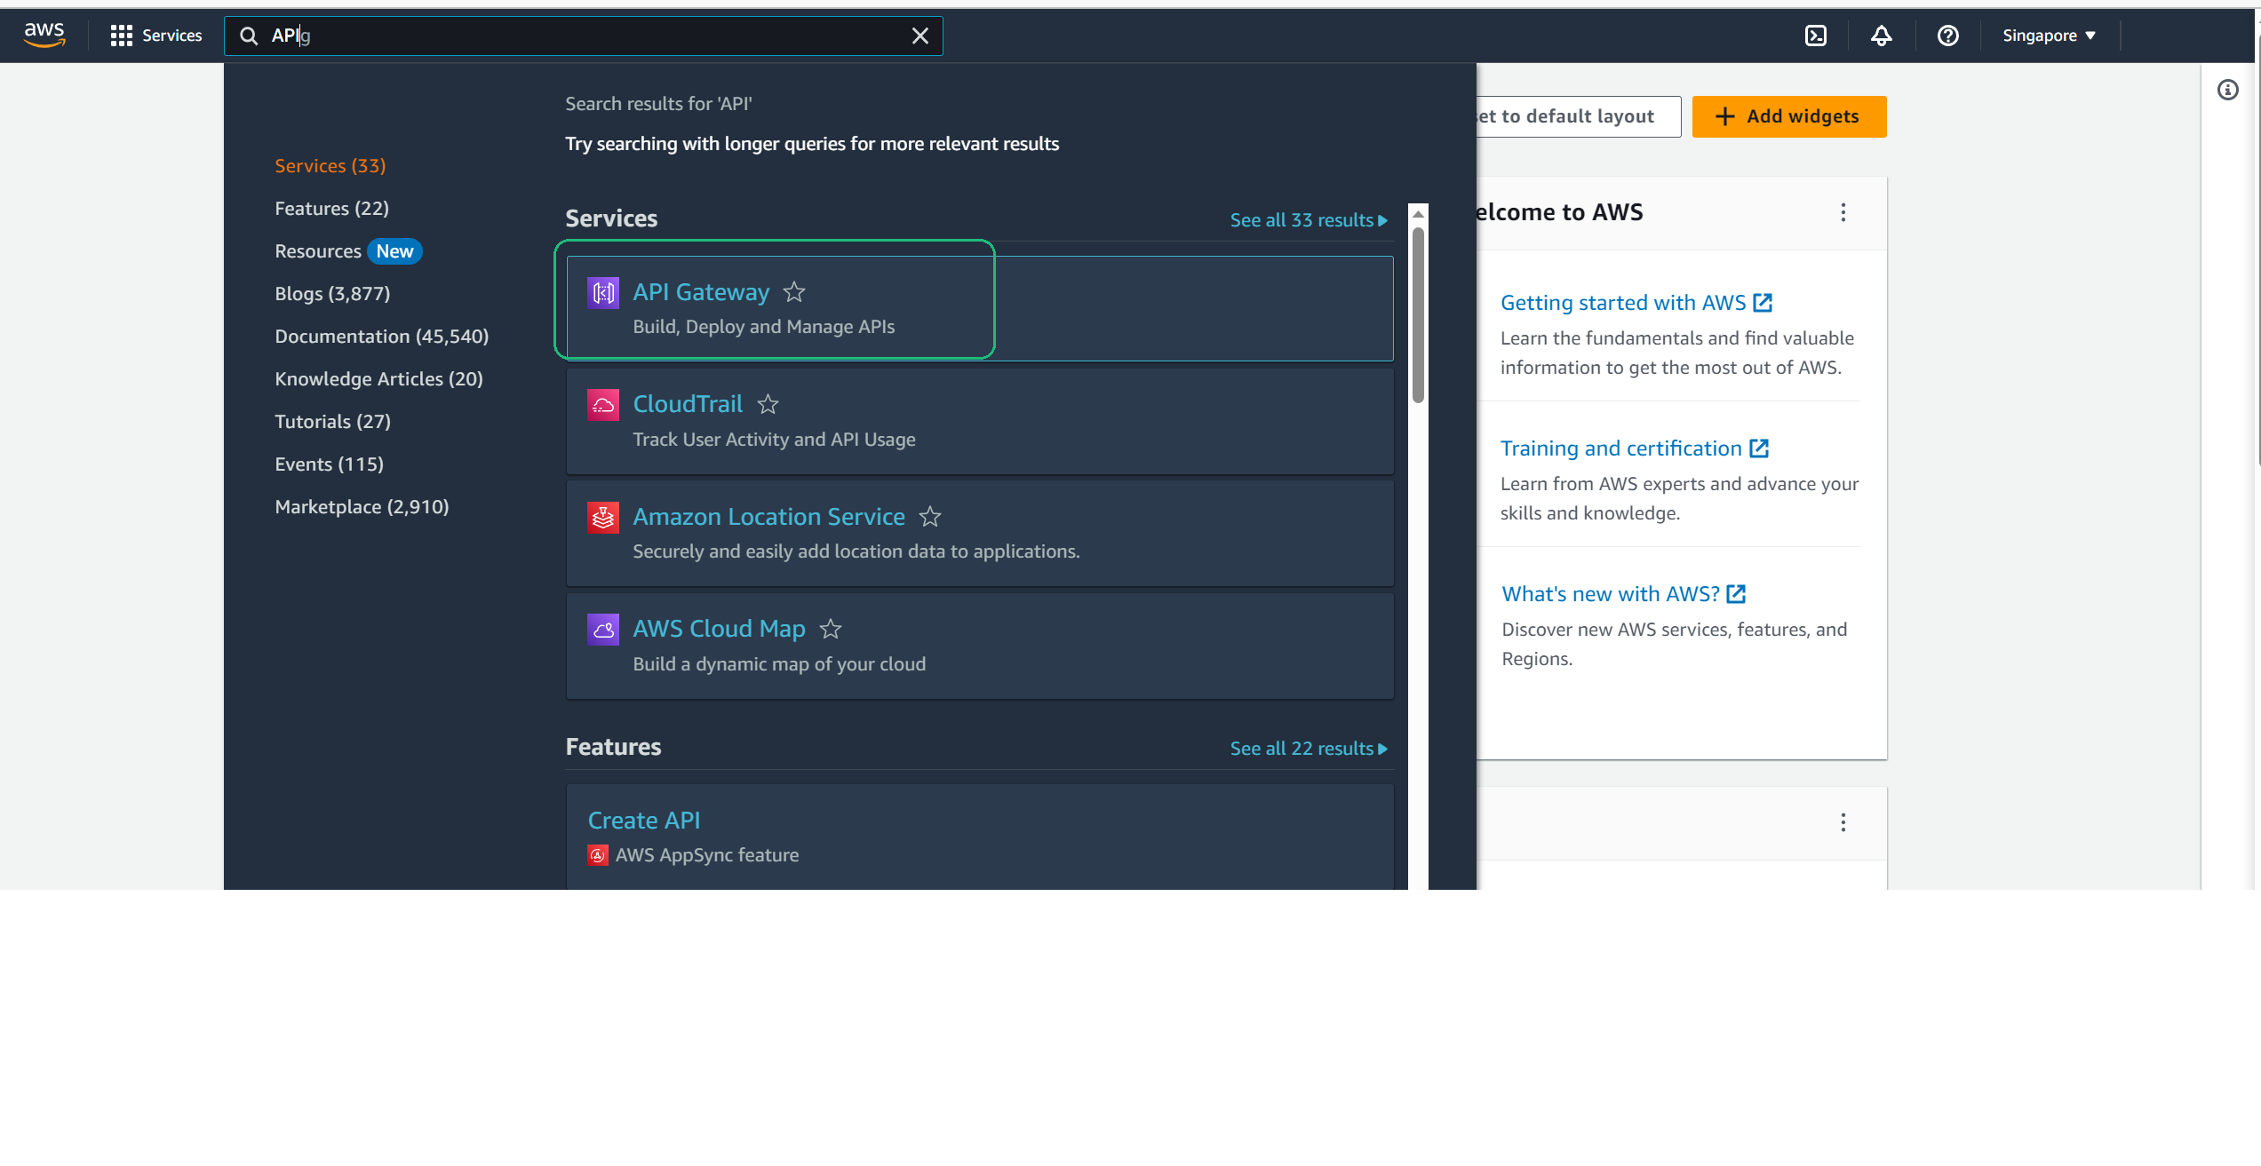
Task: Open the Services grid menu icon
Action: tap(122, 36)
